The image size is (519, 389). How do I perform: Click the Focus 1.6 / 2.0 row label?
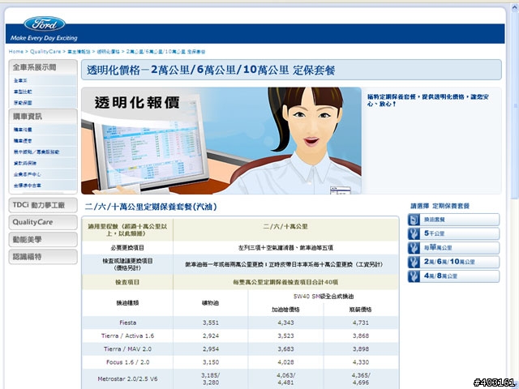(128, 362)
